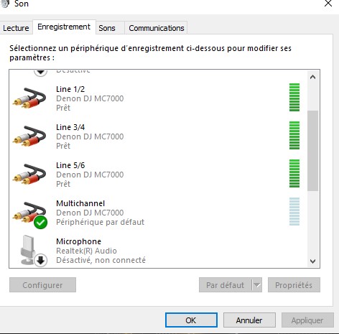Switch to the Communications tab
The height and width of the screenshot is (334, 339).
pos(157,28)
